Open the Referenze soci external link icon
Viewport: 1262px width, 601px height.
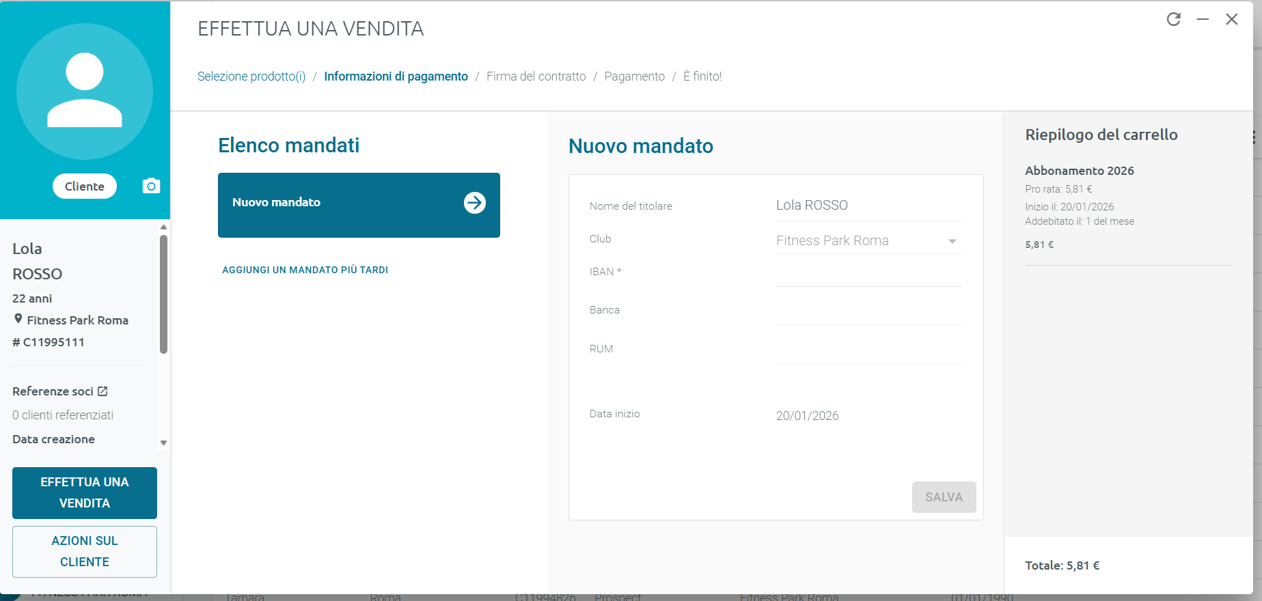pos(102,391)
